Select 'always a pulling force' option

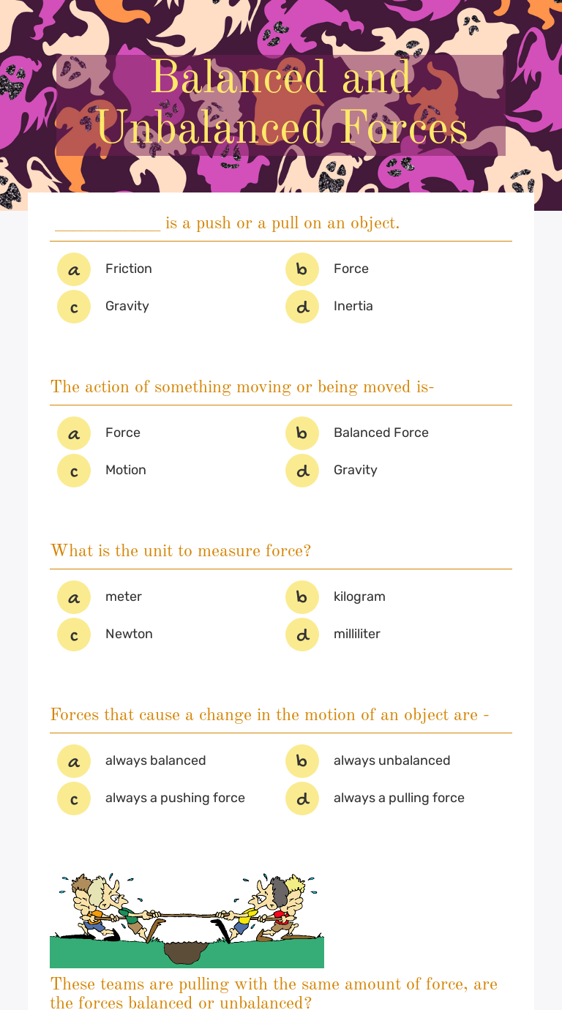point(302,798)
